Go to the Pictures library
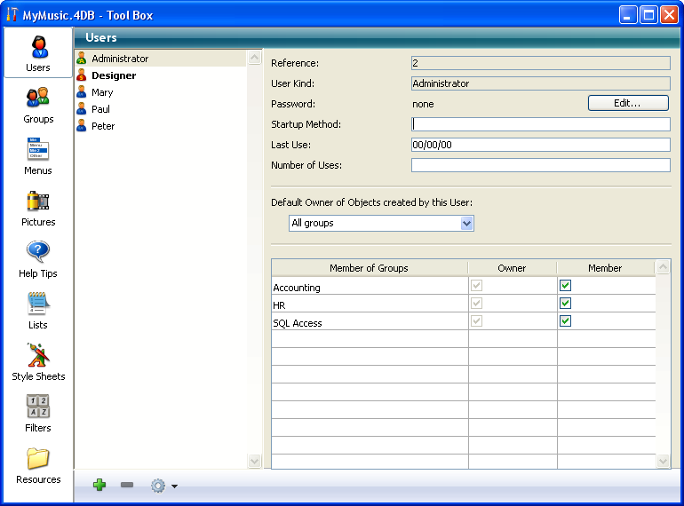Viewport: 684px width, 506px height. click(x=38, y=208)
